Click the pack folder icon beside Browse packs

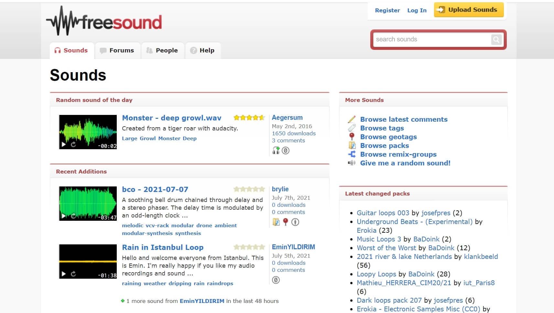(x=352, y=145)
